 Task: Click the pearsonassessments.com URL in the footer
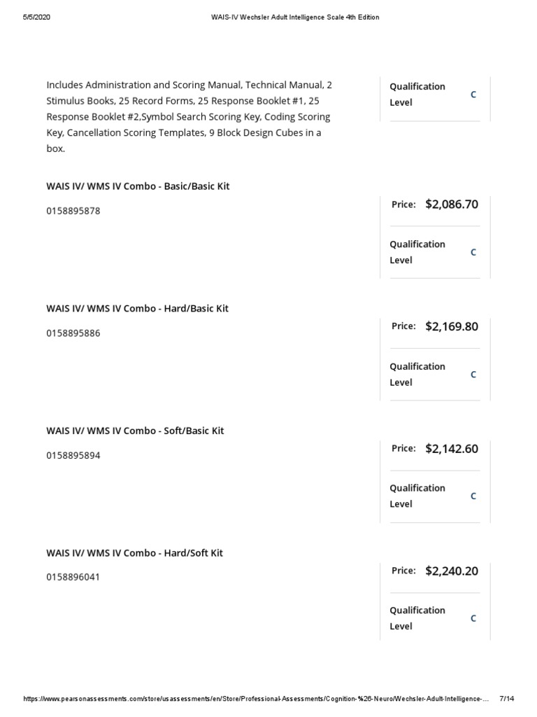255,701
